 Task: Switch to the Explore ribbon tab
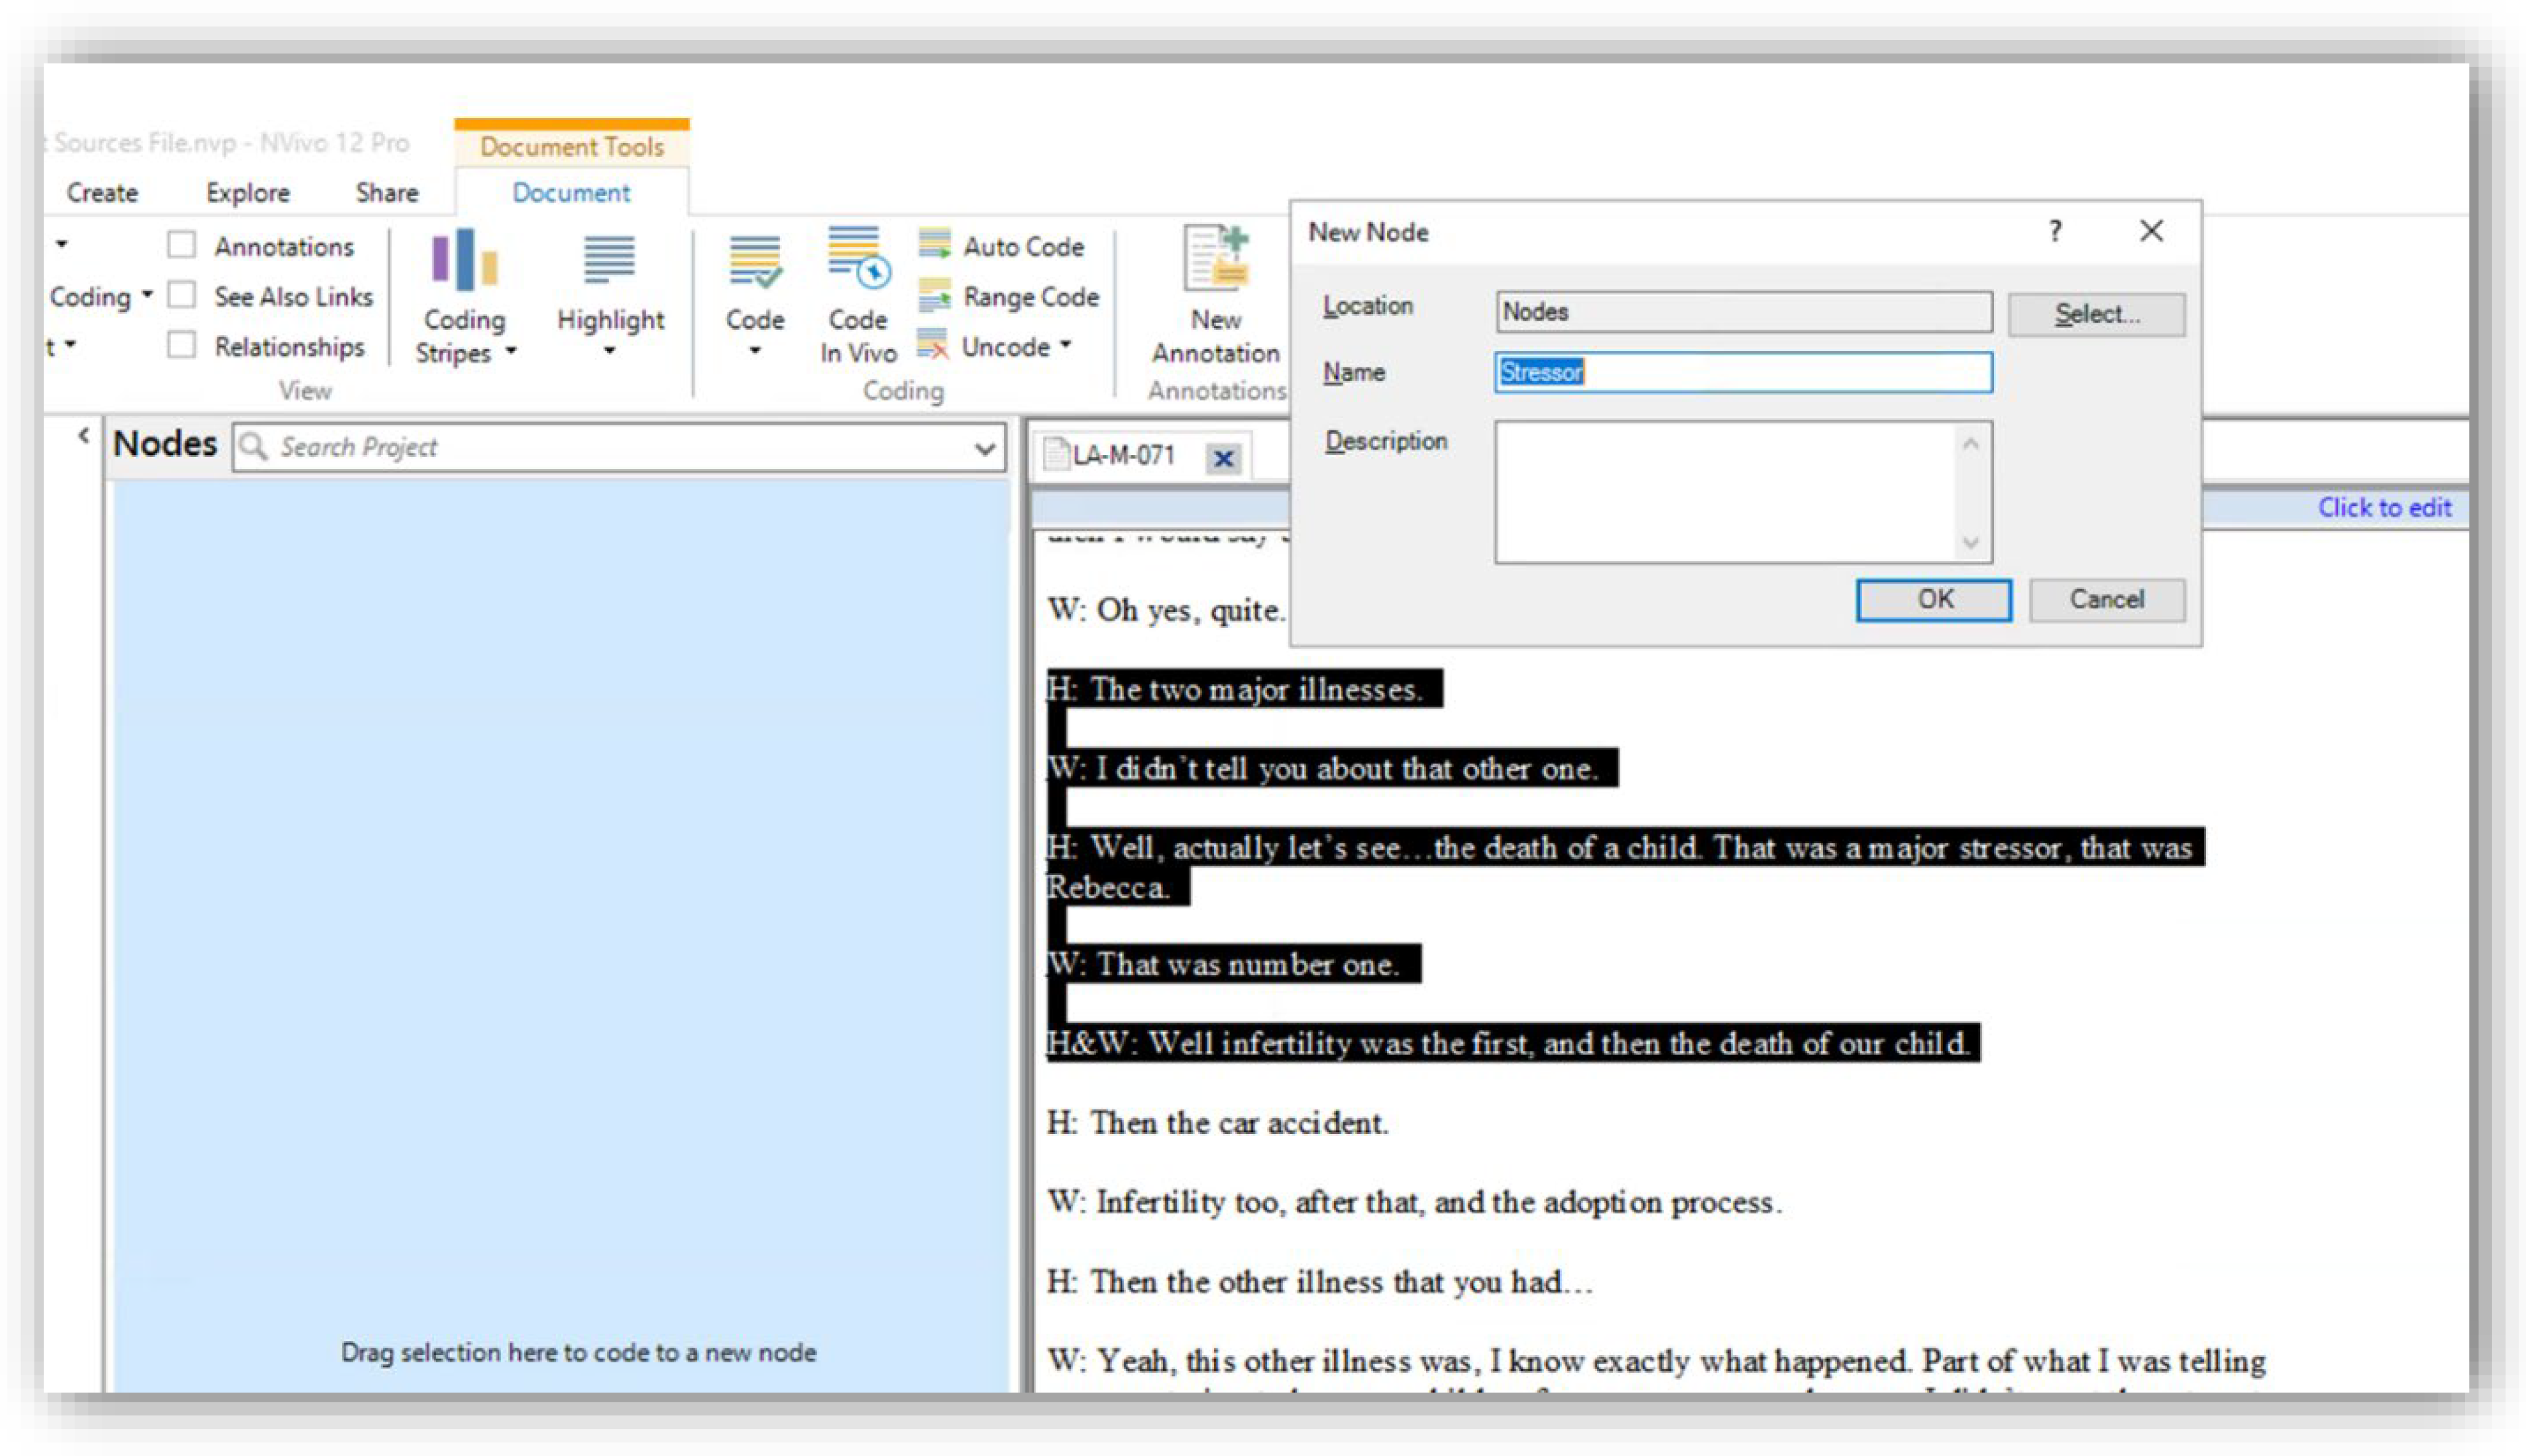click(x=247, y=192)
